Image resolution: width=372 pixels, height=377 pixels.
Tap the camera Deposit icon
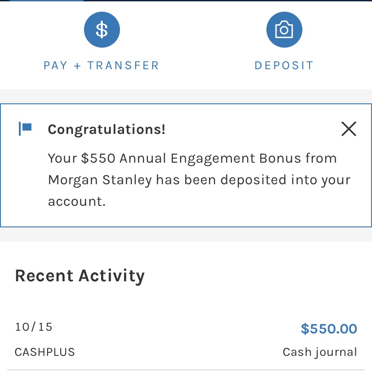click(x=284, y=30)
